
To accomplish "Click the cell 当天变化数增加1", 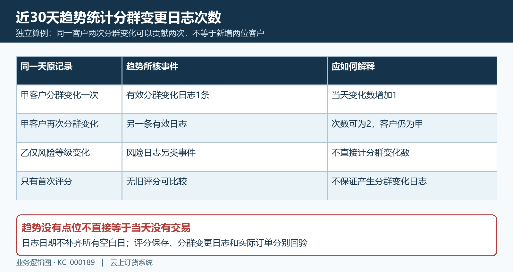I will 412,99.
